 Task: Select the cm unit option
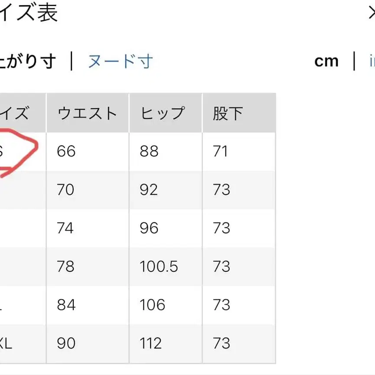(326, 61)
